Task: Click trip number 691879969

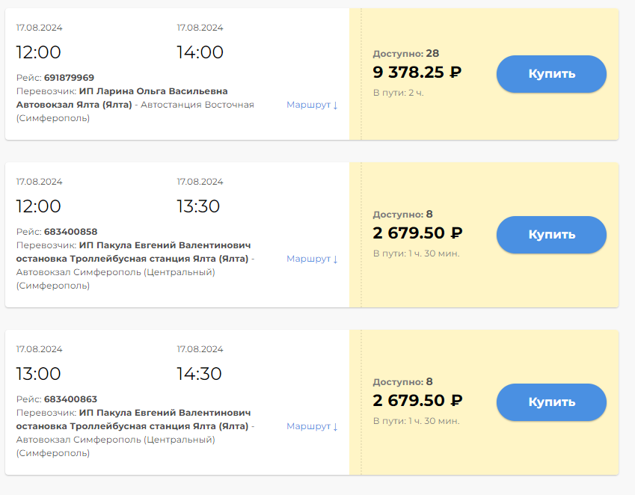Action: [69, 78]
